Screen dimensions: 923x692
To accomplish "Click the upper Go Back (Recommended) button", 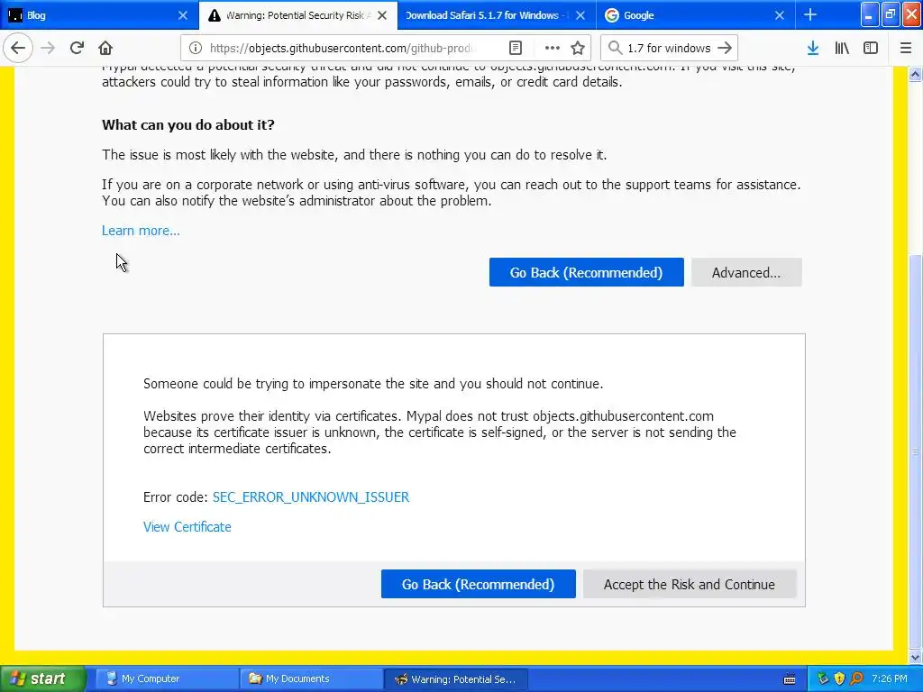I will (x=586, y=272).
